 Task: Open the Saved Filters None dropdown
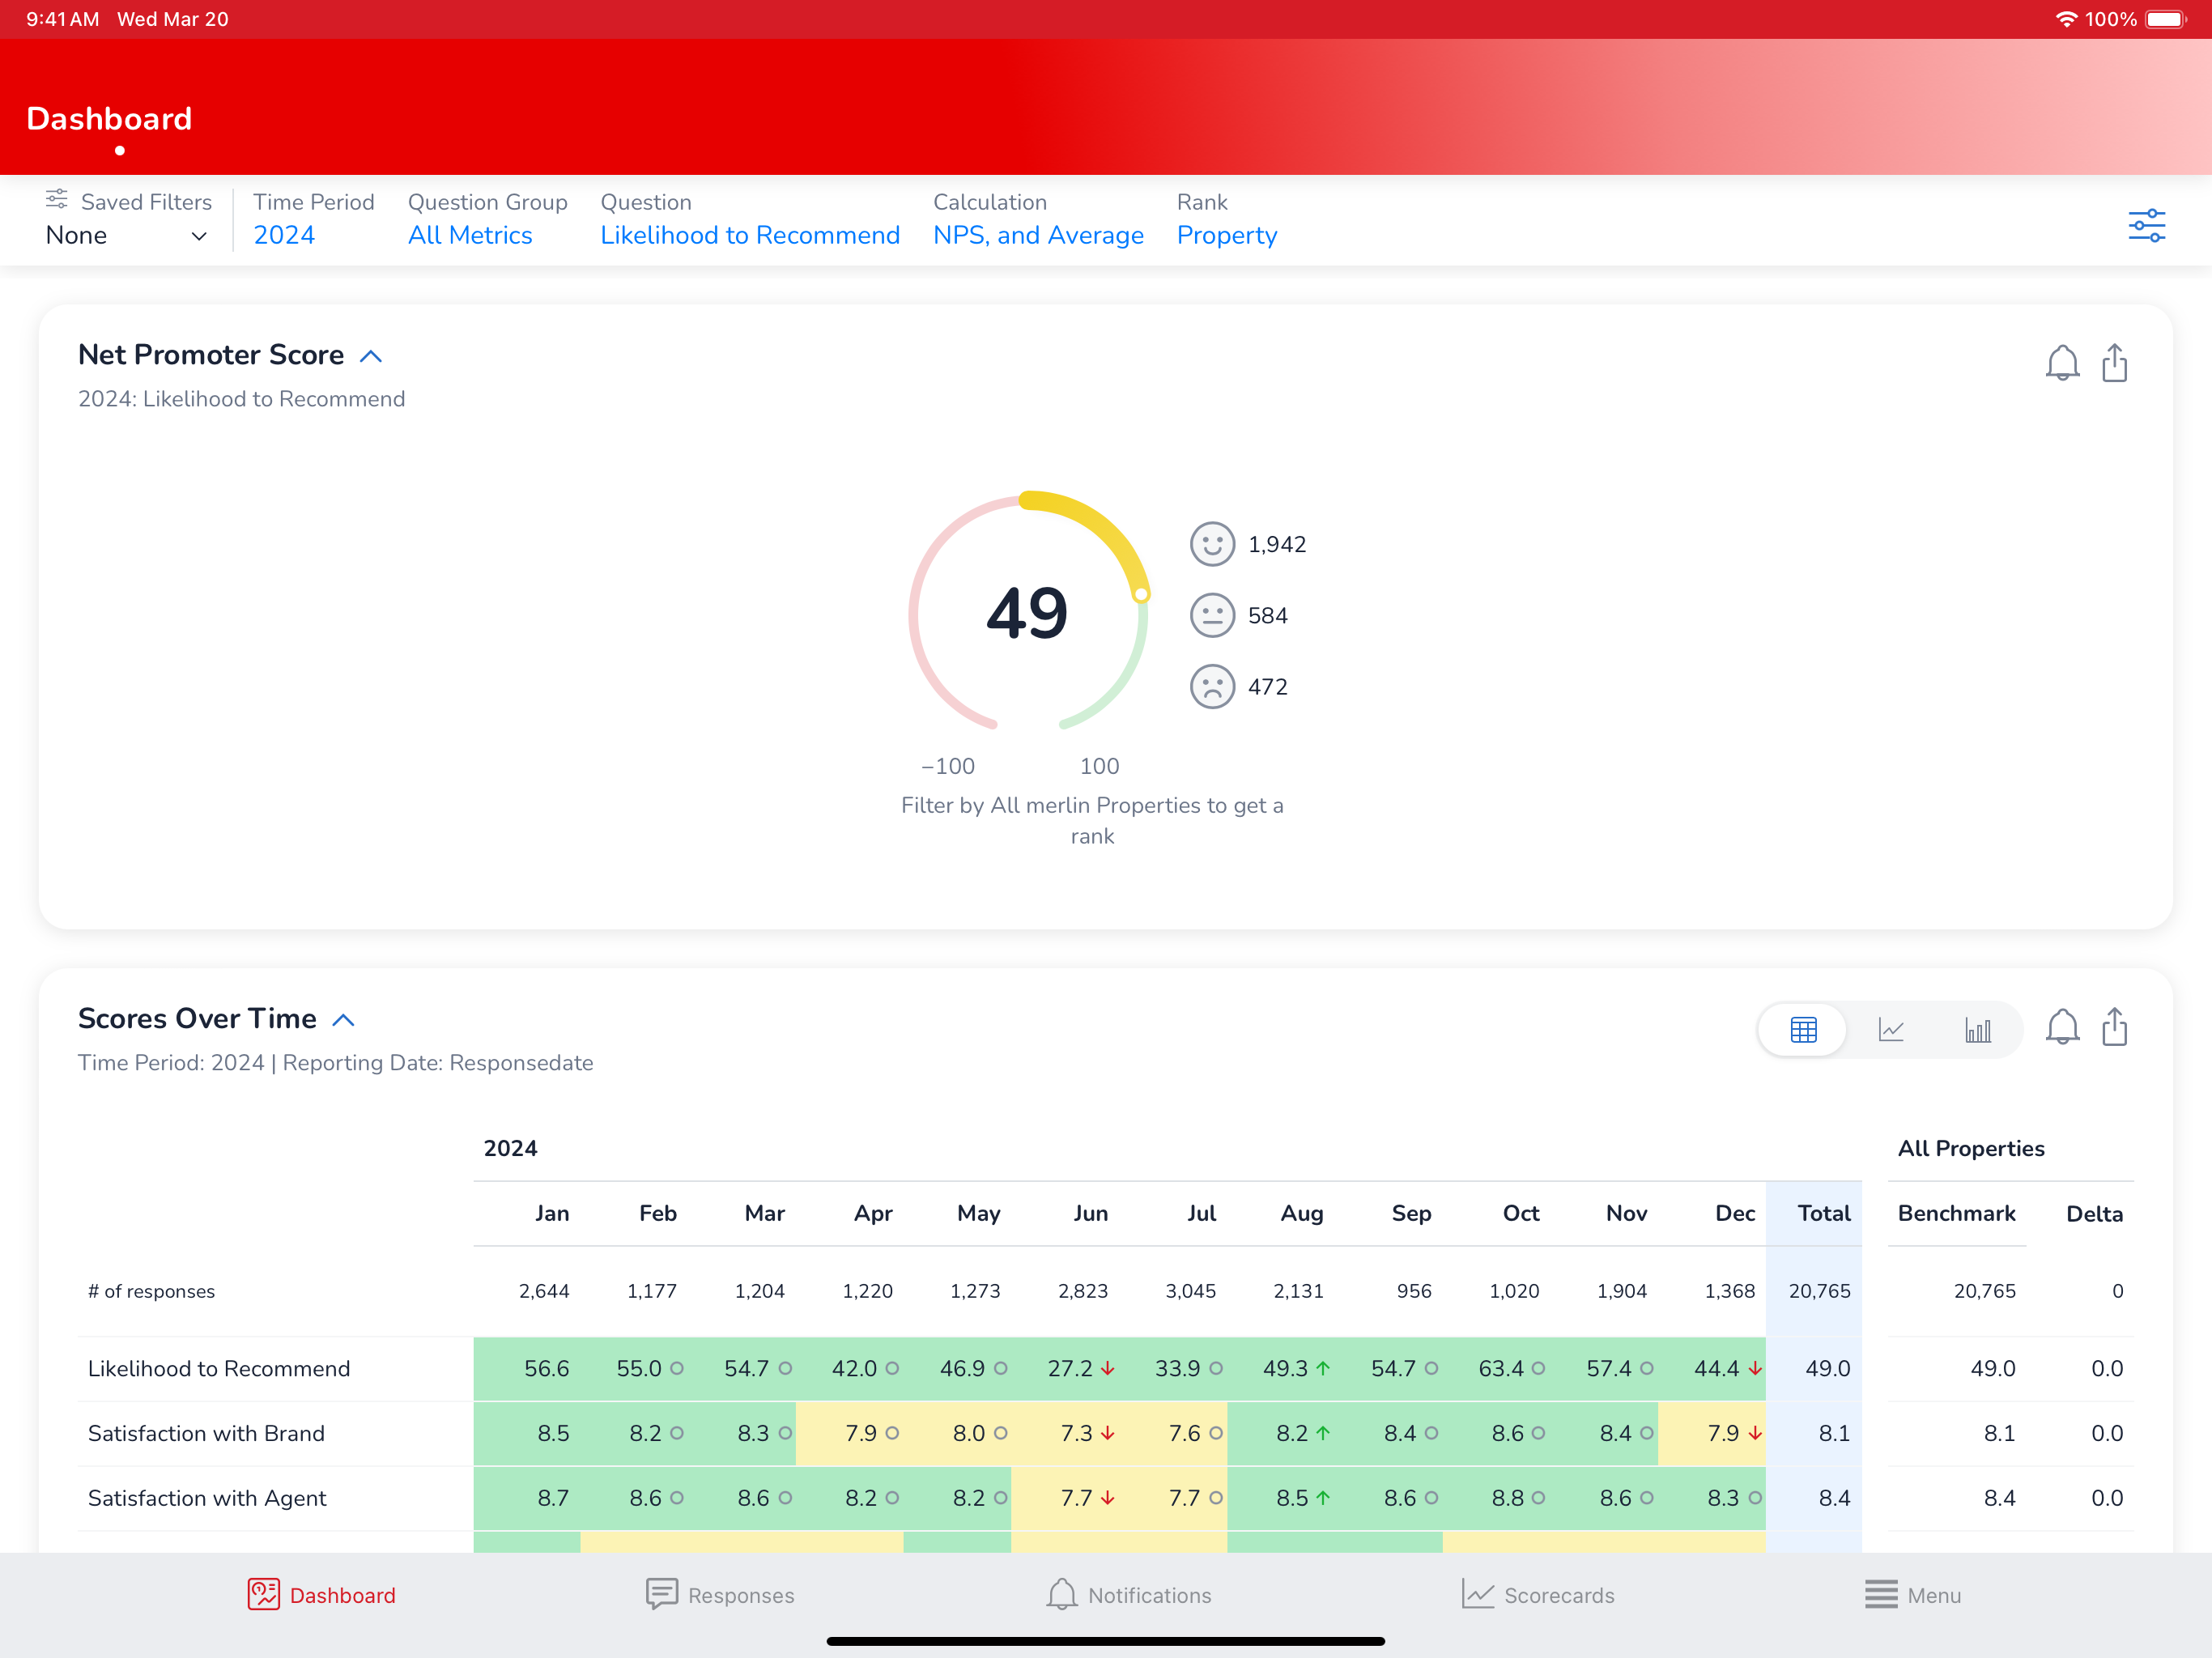[x=127, y=236]
